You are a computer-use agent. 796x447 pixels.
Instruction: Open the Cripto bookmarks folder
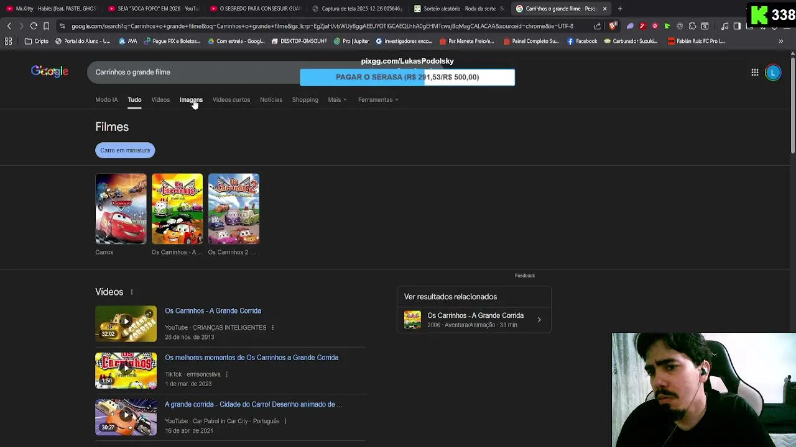click(37, 41)
